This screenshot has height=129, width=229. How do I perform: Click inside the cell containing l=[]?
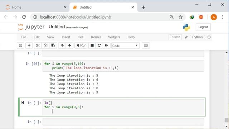[123, 107]
